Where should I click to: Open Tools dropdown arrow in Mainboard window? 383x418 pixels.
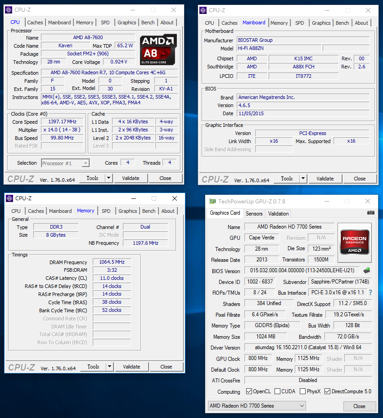click(x=303, y=179)
